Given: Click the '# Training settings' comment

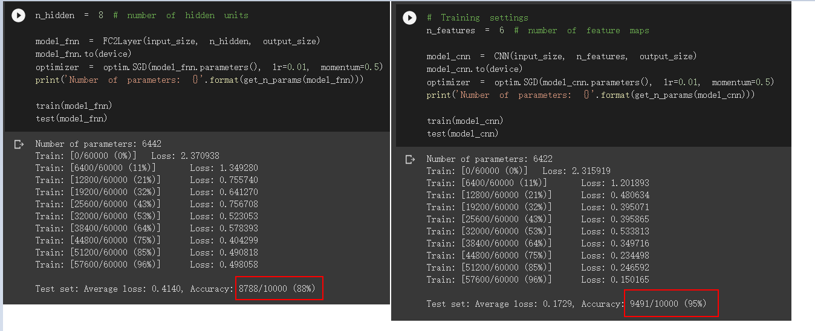Looking at the screenshot, I should 478,18.
